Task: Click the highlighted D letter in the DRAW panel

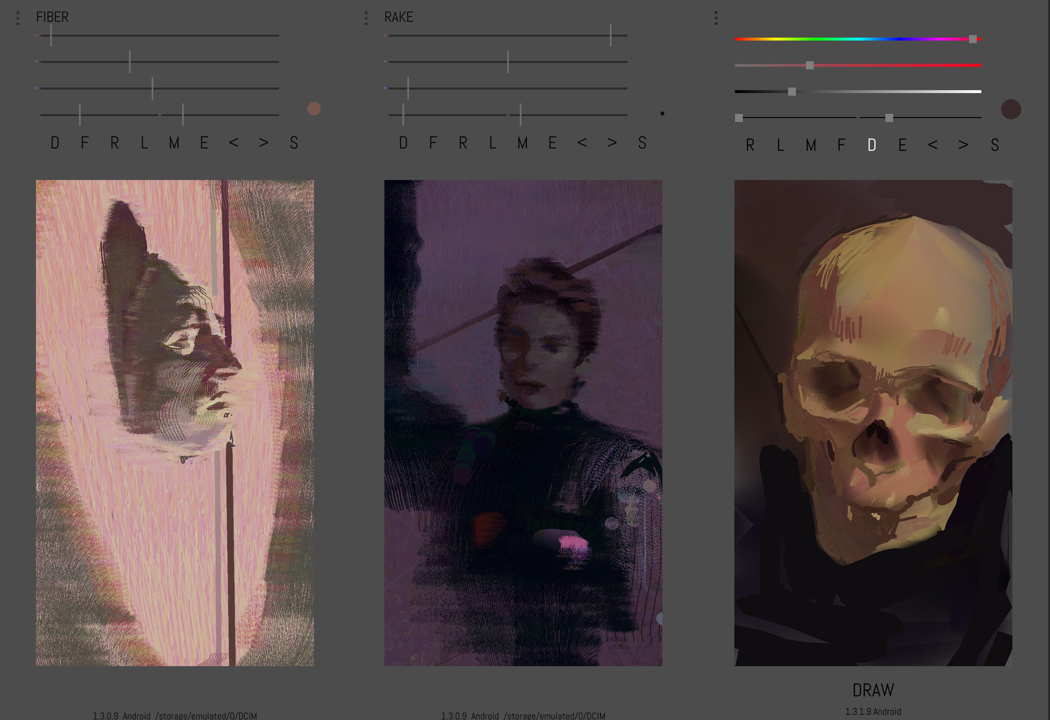Action: coord(872,145)
